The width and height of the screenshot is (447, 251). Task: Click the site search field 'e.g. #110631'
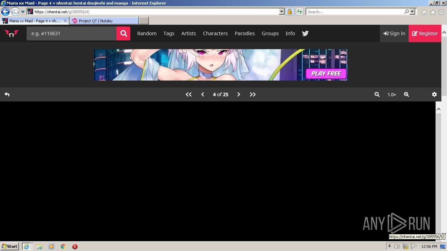coord(71,33)
